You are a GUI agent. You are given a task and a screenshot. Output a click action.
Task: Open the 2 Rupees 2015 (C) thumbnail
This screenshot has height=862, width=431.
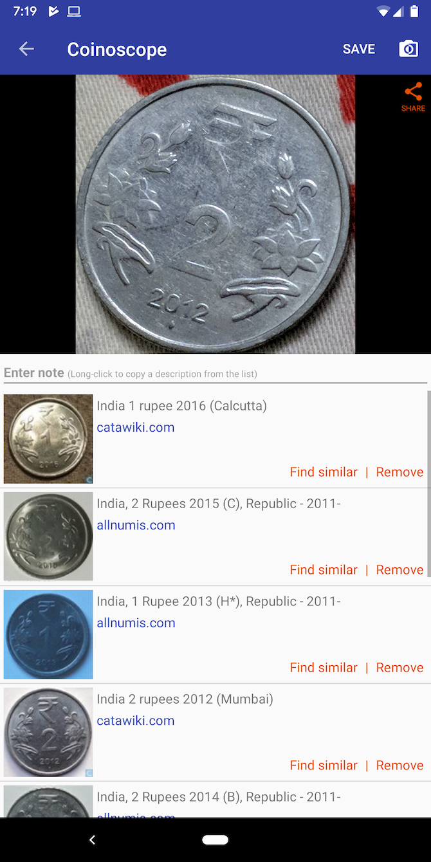click(48, 536)
